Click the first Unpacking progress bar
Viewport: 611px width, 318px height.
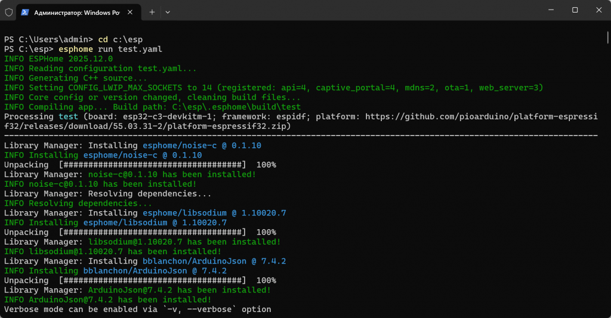[152, 165]
